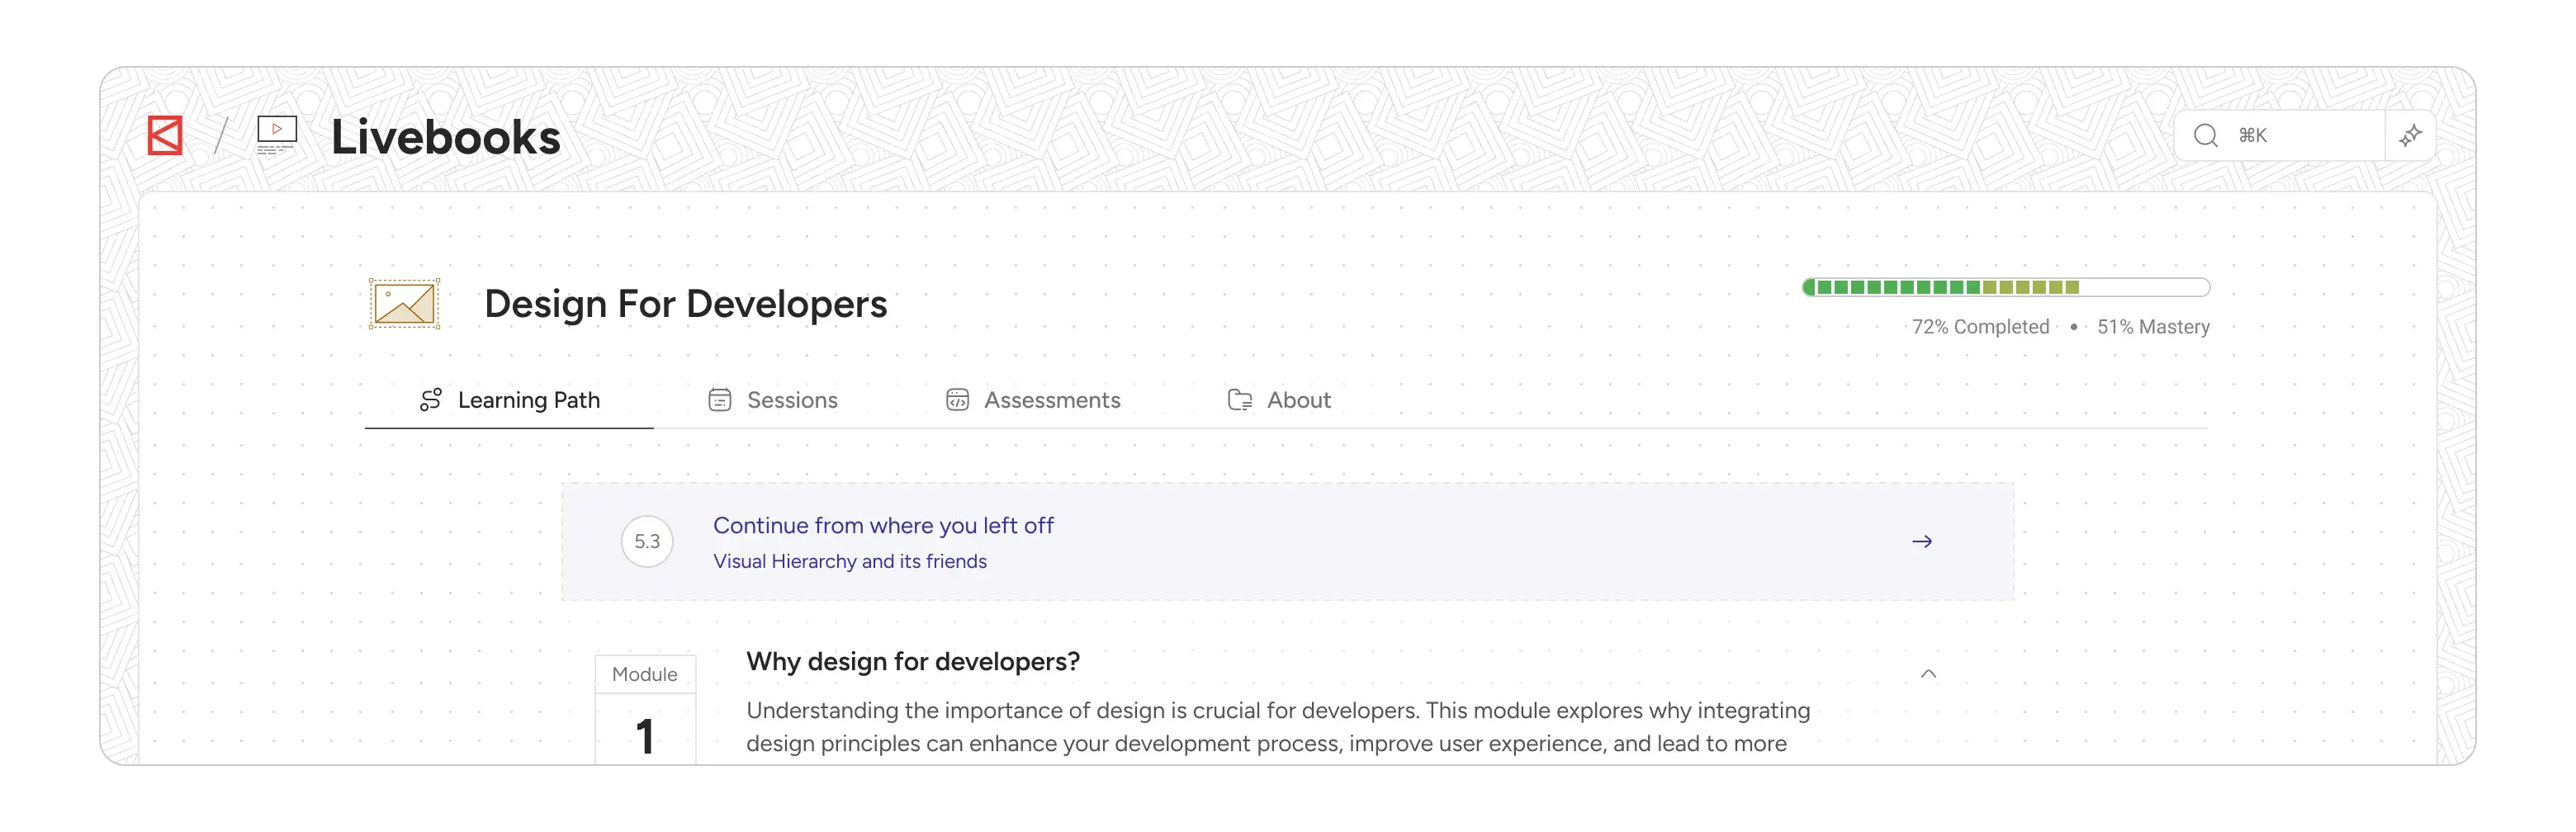
Task: Click the magnifying glass search icon
Action: (2205, 136)
